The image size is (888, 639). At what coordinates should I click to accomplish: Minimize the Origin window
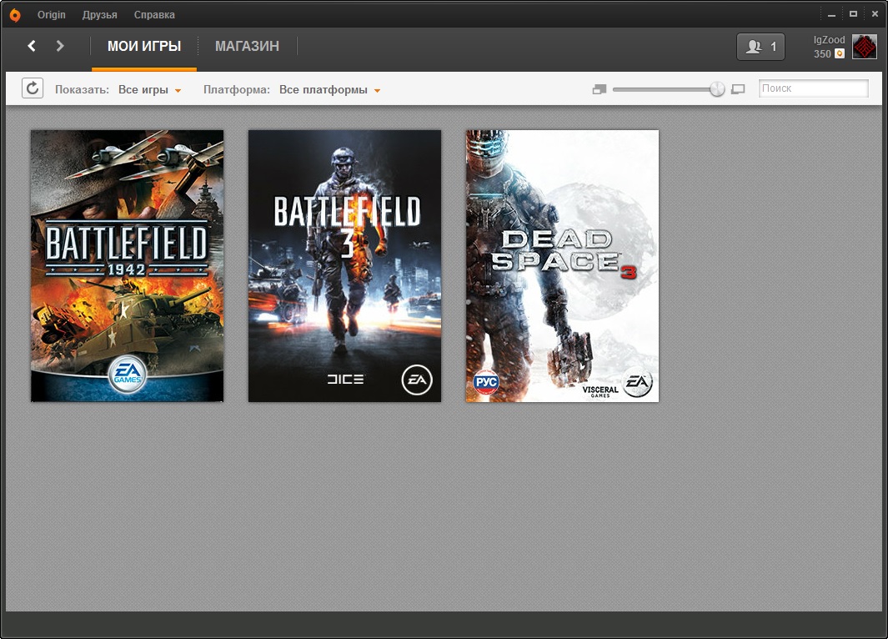[x=832, y=14]
